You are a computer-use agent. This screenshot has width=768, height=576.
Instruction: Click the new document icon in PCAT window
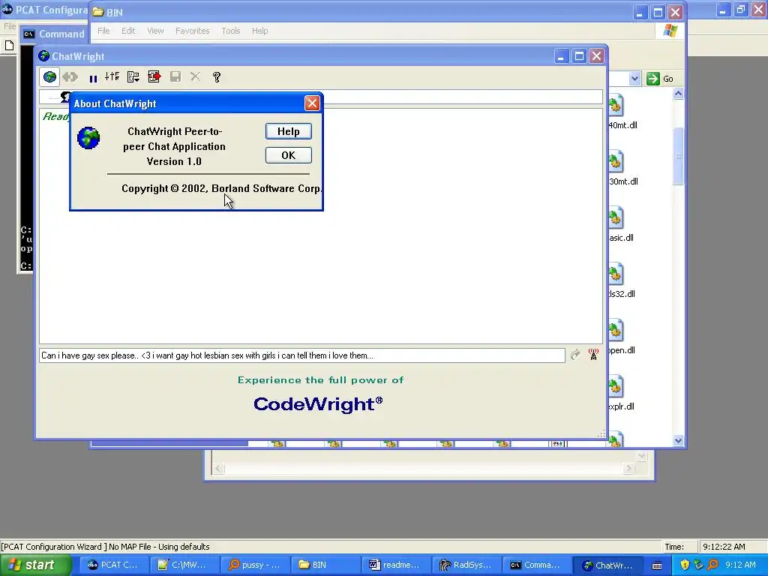coord(9,46)
